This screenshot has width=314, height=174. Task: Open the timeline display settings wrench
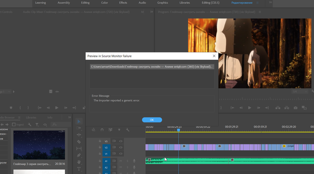point(127,130)
